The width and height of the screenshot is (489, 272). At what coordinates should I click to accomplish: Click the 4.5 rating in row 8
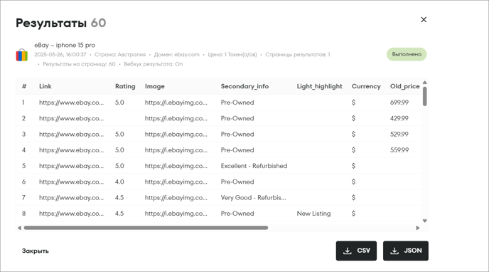click(x=119, y=214)
